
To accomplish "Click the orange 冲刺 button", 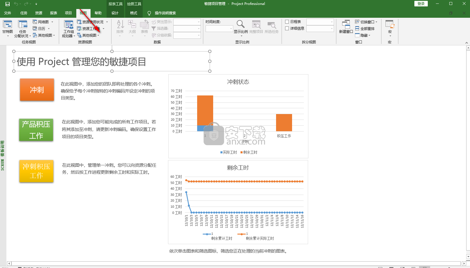I will click(x=37, y=90).
